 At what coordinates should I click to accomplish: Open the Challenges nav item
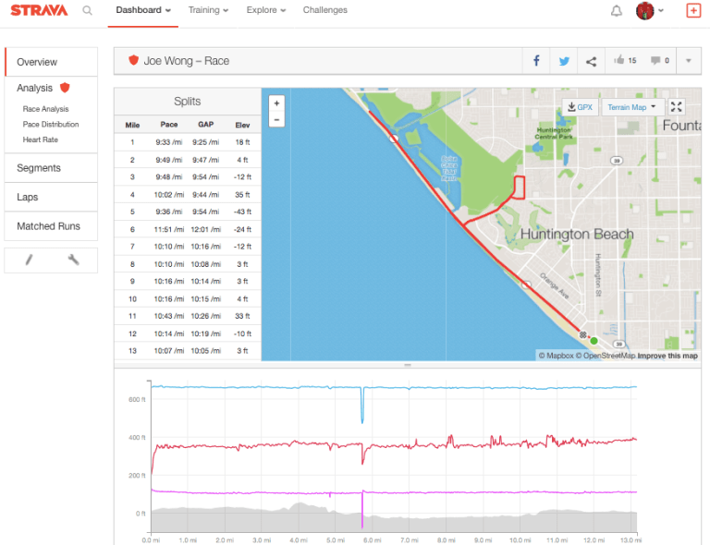pyautogui.click(x=324, y=11)
